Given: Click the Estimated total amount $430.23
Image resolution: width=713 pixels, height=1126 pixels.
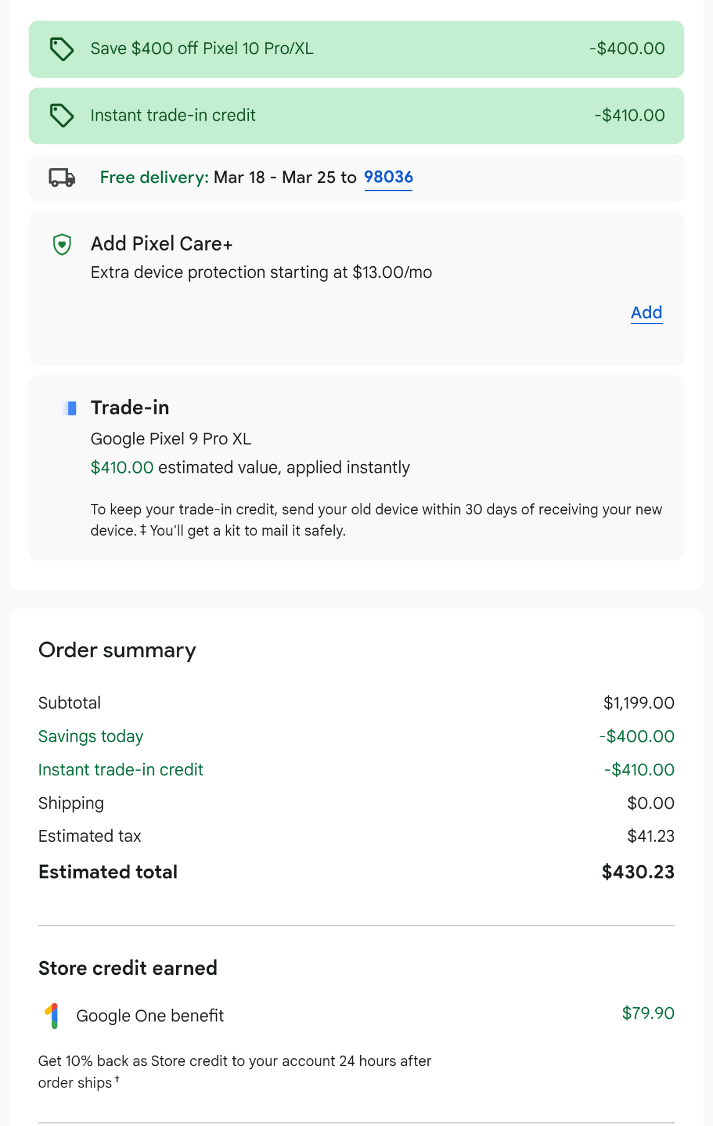Looking at the screenshot, I should click(x=638, y=872).
